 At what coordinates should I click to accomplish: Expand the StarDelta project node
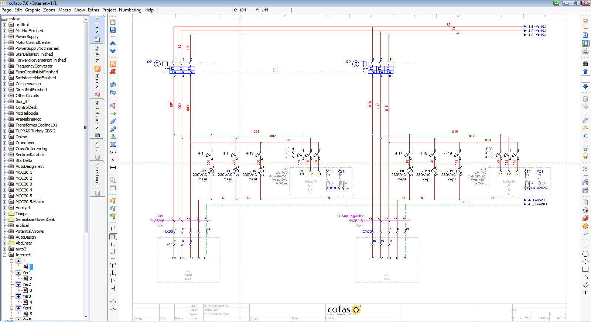click(x=5, y=160)
